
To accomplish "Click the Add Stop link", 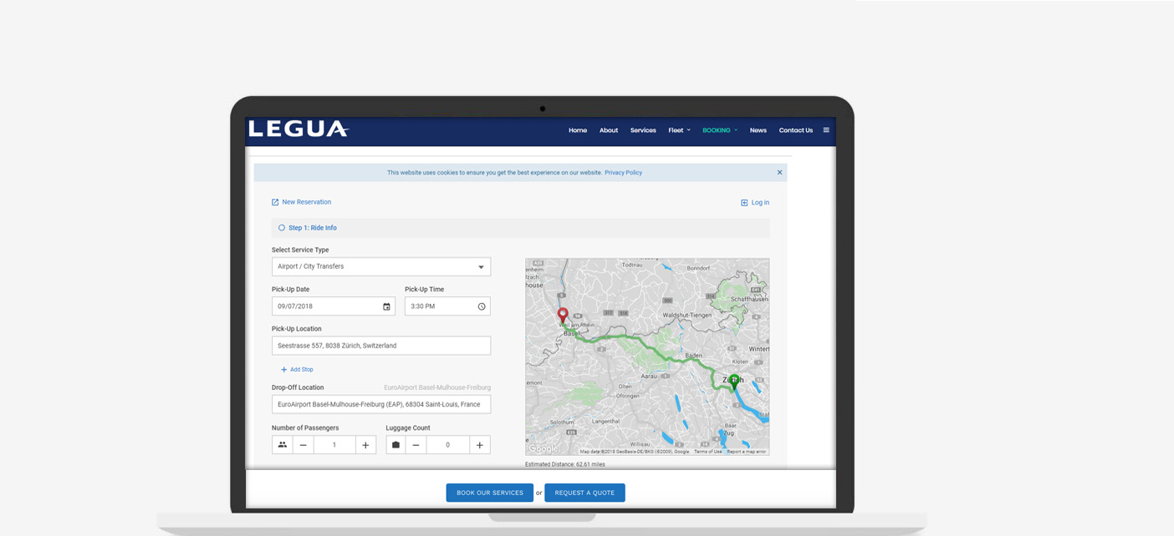I will [x=302, y=369].
